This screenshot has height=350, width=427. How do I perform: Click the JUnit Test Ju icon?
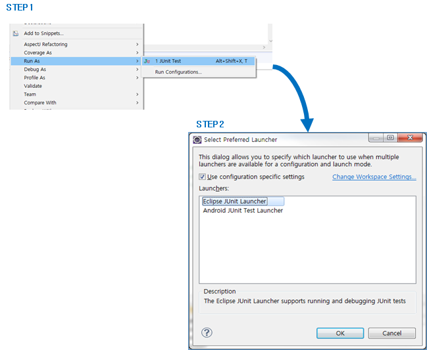tap(147, 61)
